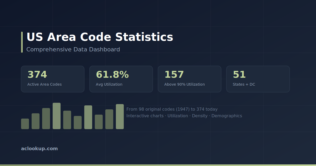
Task: Click the "Above 90% Utilization" label
Action: 185,84
